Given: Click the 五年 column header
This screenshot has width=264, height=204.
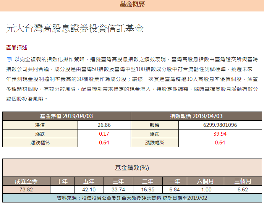Looking at the screenshot, I should coord(89,181).
